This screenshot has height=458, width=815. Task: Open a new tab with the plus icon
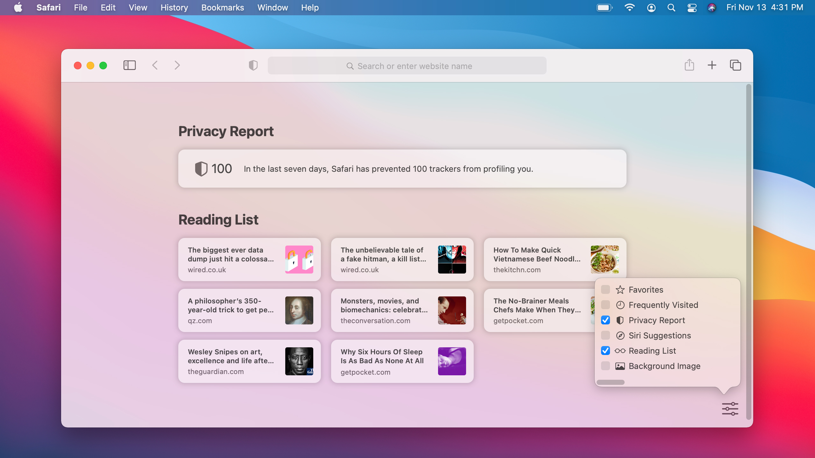[712, 65]
